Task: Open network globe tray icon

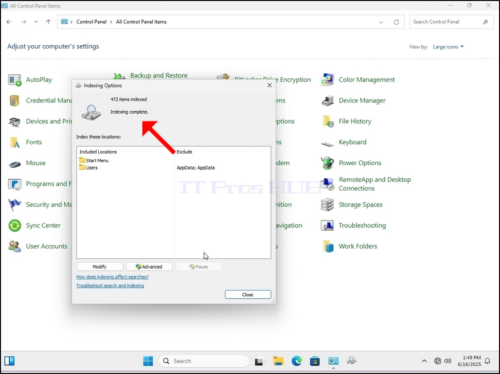Action: click(x=438, y=361)
